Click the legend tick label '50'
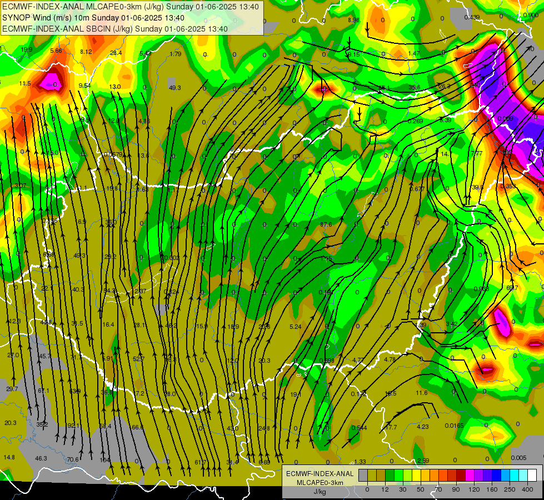This screenshot has width=544, height=500. 421,489
